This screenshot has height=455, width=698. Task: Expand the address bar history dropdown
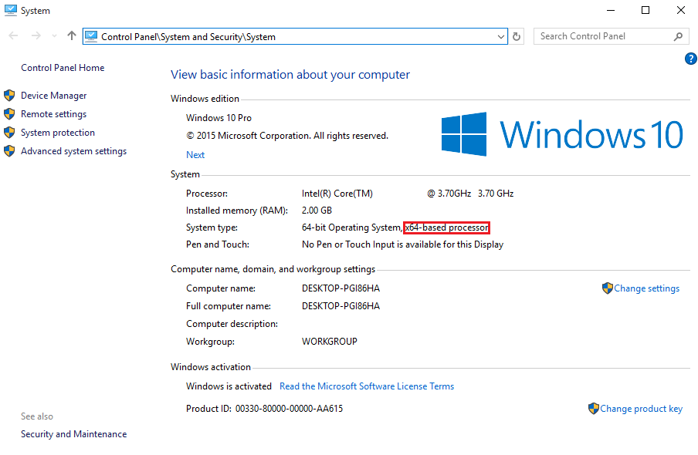(501, 36)
